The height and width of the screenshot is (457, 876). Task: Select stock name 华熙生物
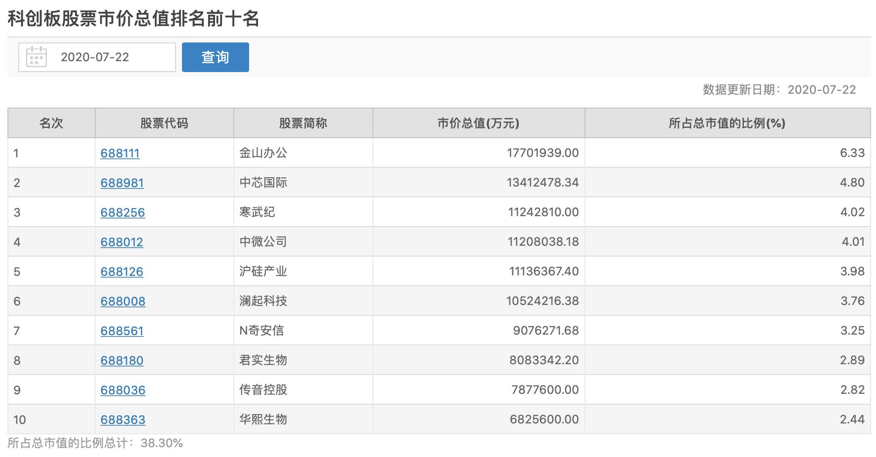(x=263, y=419)
